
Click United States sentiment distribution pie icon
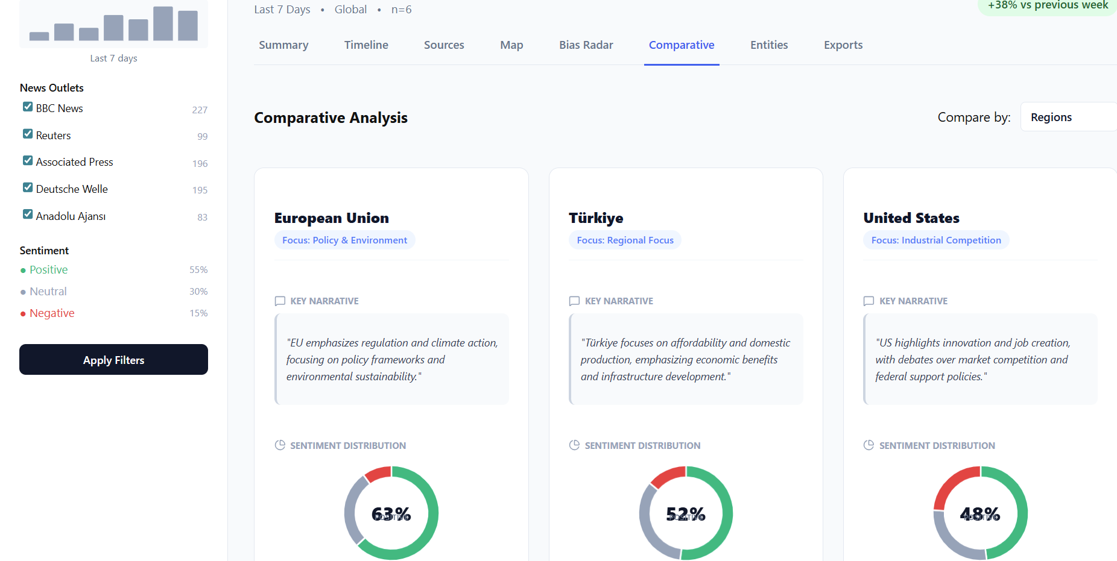869,445
